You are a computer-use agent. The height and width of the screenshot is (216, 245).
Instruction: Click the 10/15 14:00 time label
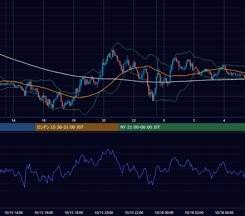click(13, 212)
